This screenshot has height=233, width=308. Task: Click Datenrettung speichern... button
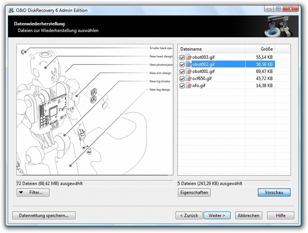pyautogui.click(x=44, y=215)
